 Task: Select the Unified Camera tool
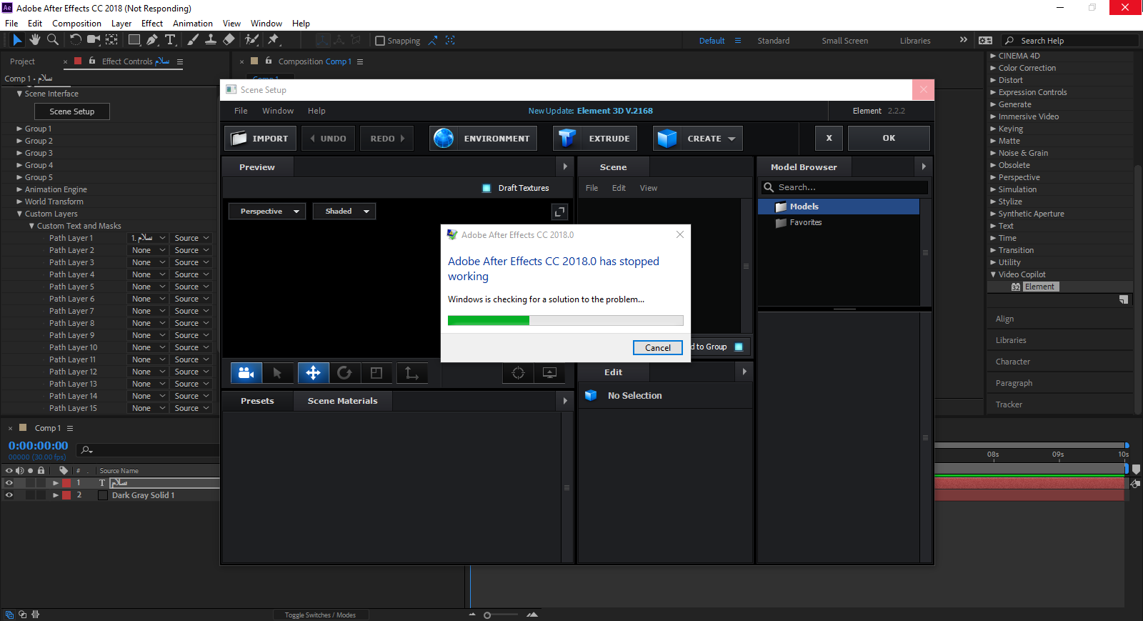pyautogui.click(x=94, y=40)
